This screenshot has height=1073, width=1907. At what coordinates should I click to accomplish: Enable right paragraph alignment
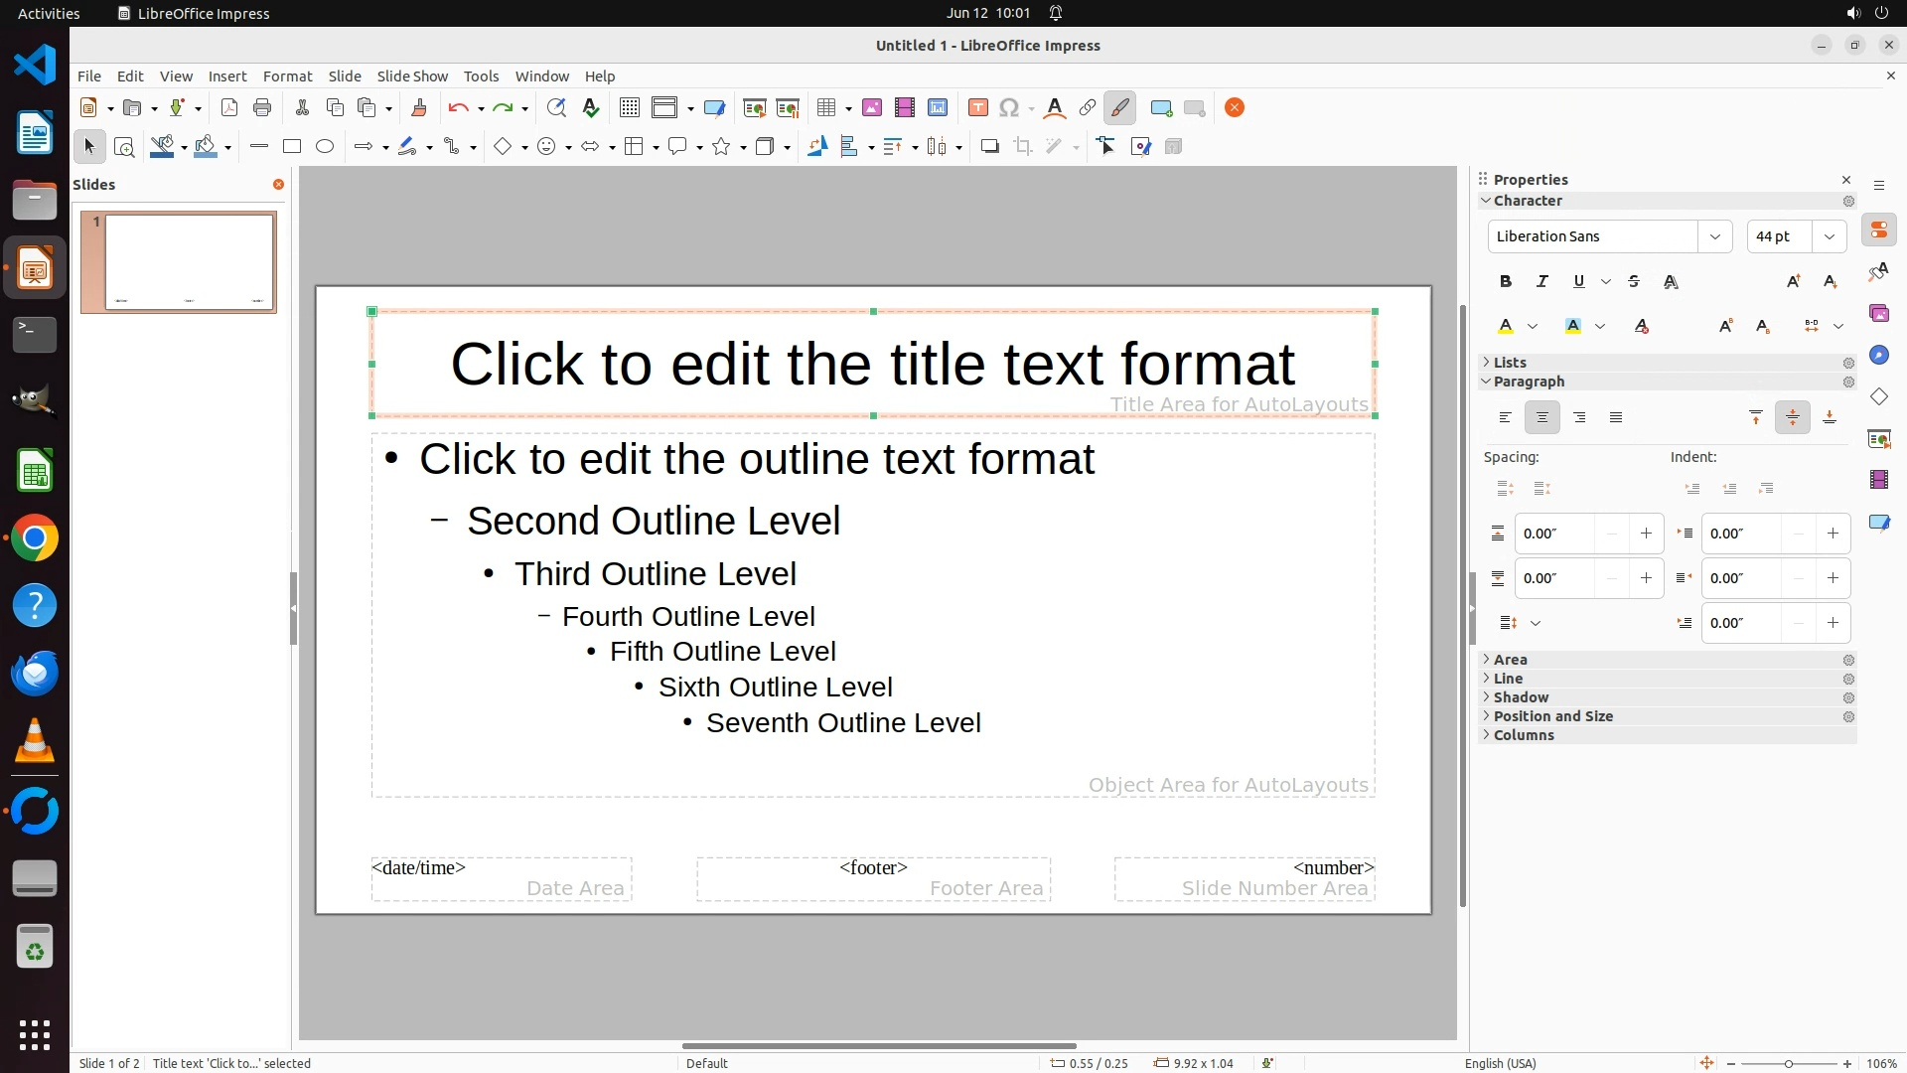click(1579, 418)
